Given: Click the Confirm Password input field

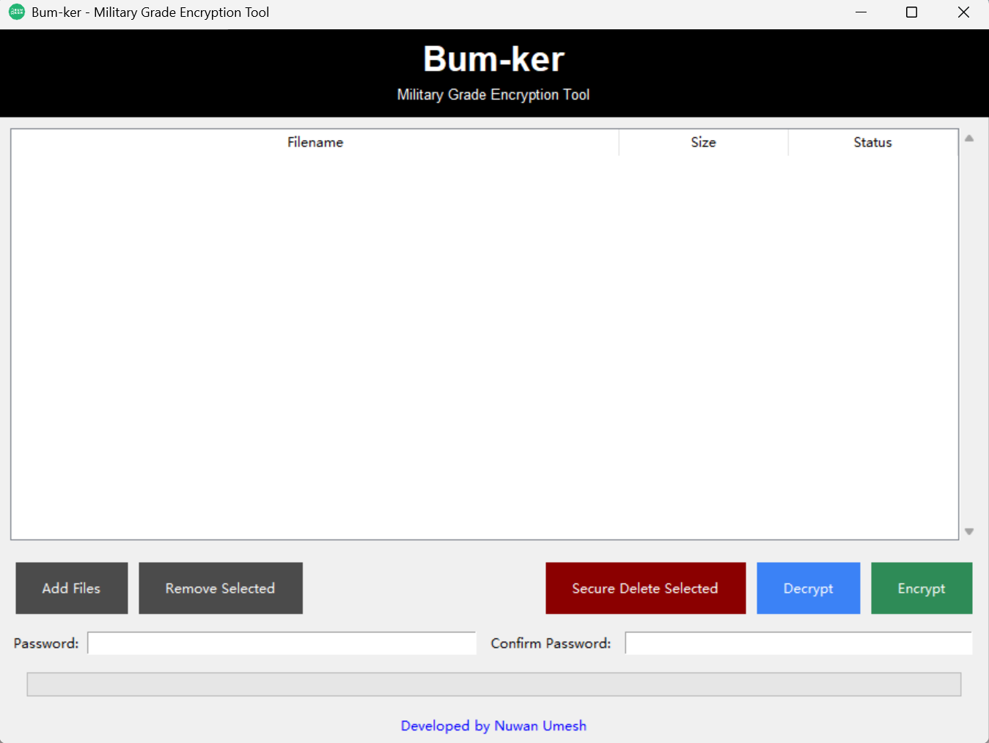Looking at the screenshot, I should [x=798, y=643].
